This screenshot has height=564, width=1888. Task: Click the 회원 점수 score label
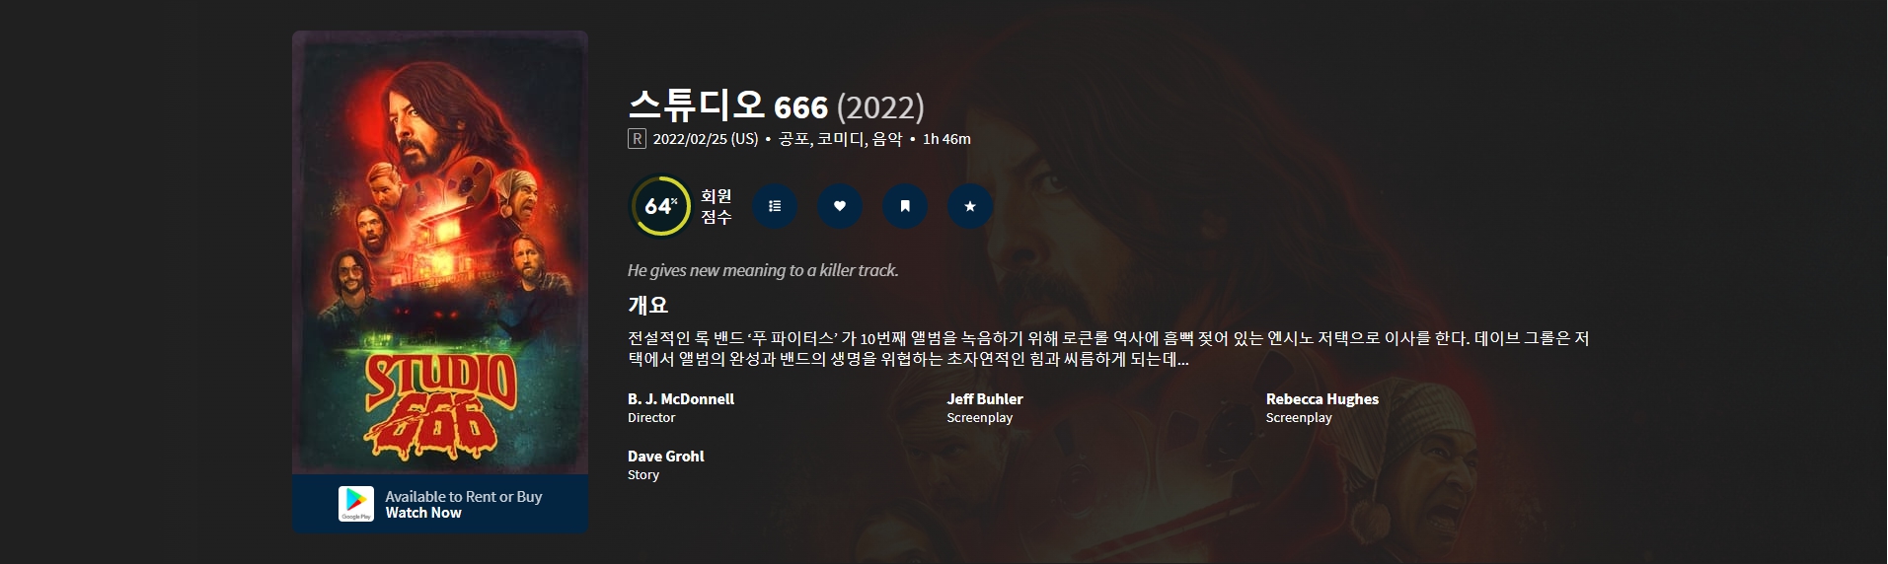(717, 206)
